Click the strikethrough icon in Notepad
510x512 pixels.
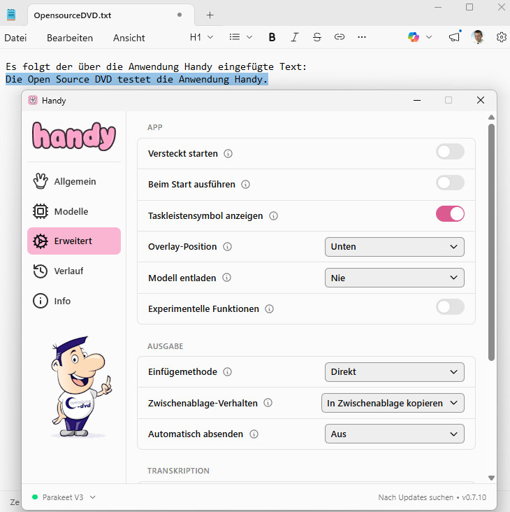pos(317,37)
